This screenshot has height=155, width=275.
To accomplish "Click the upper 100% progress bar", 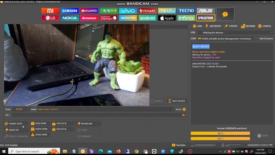I will tap(220, 133).
